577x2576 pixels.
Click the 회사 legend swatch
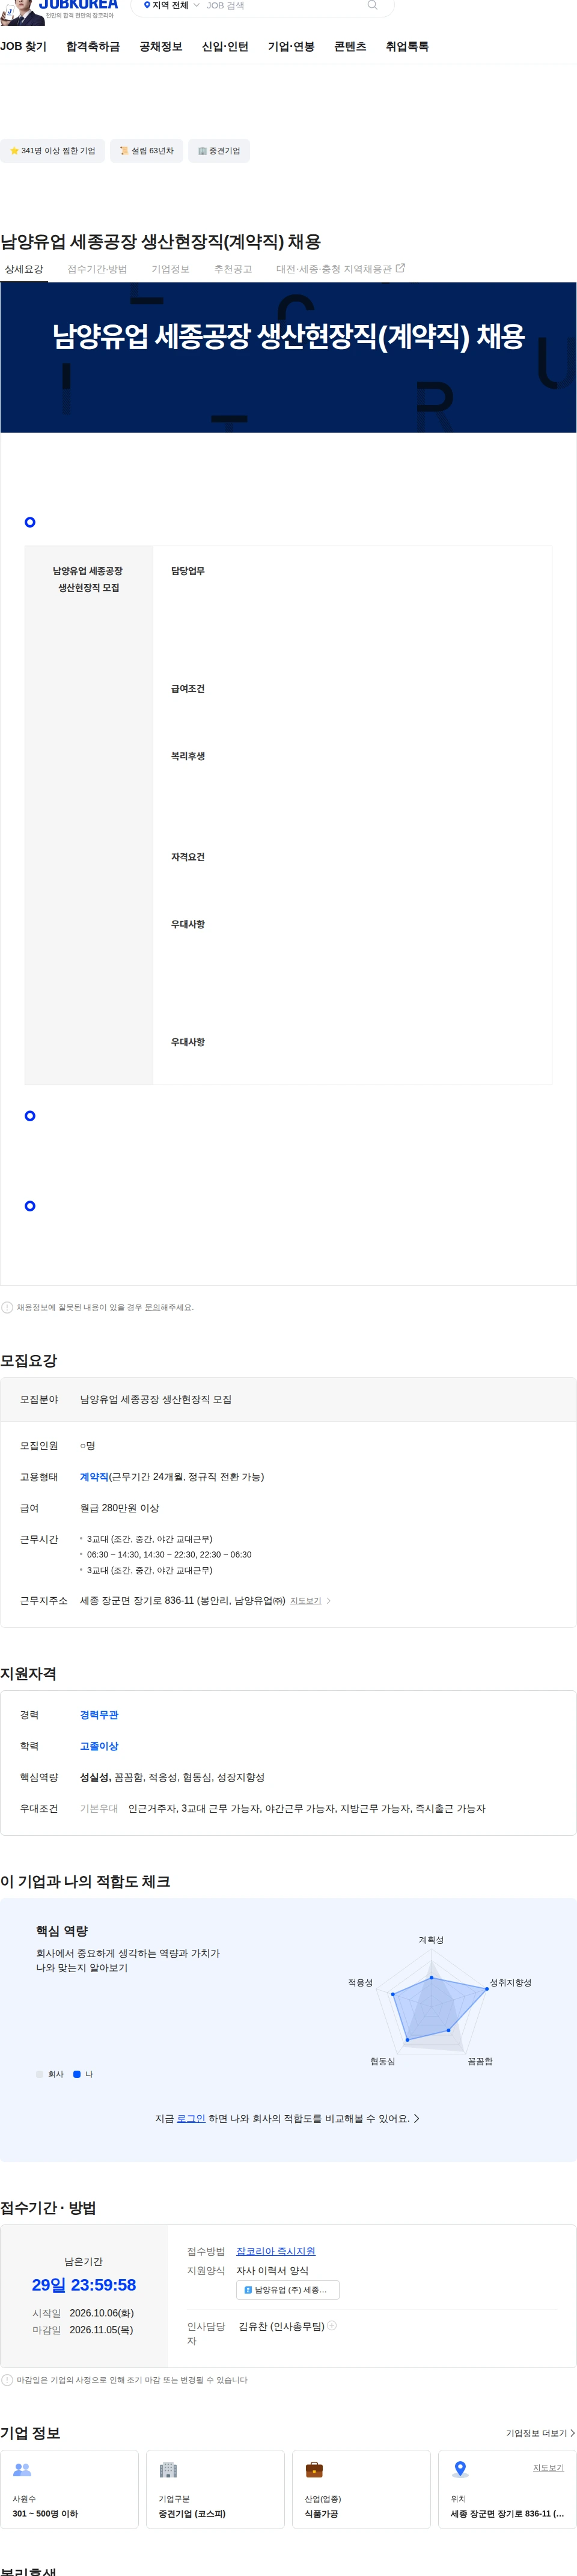coord(40,2074)
